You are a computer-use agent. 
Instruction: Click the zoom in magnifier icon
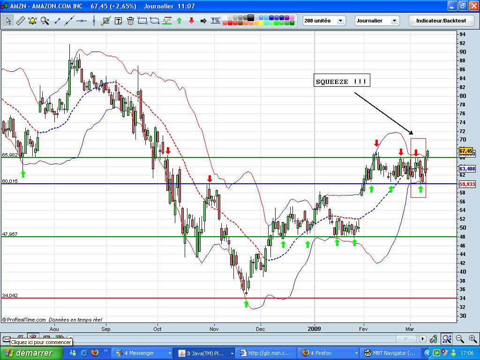473,339
